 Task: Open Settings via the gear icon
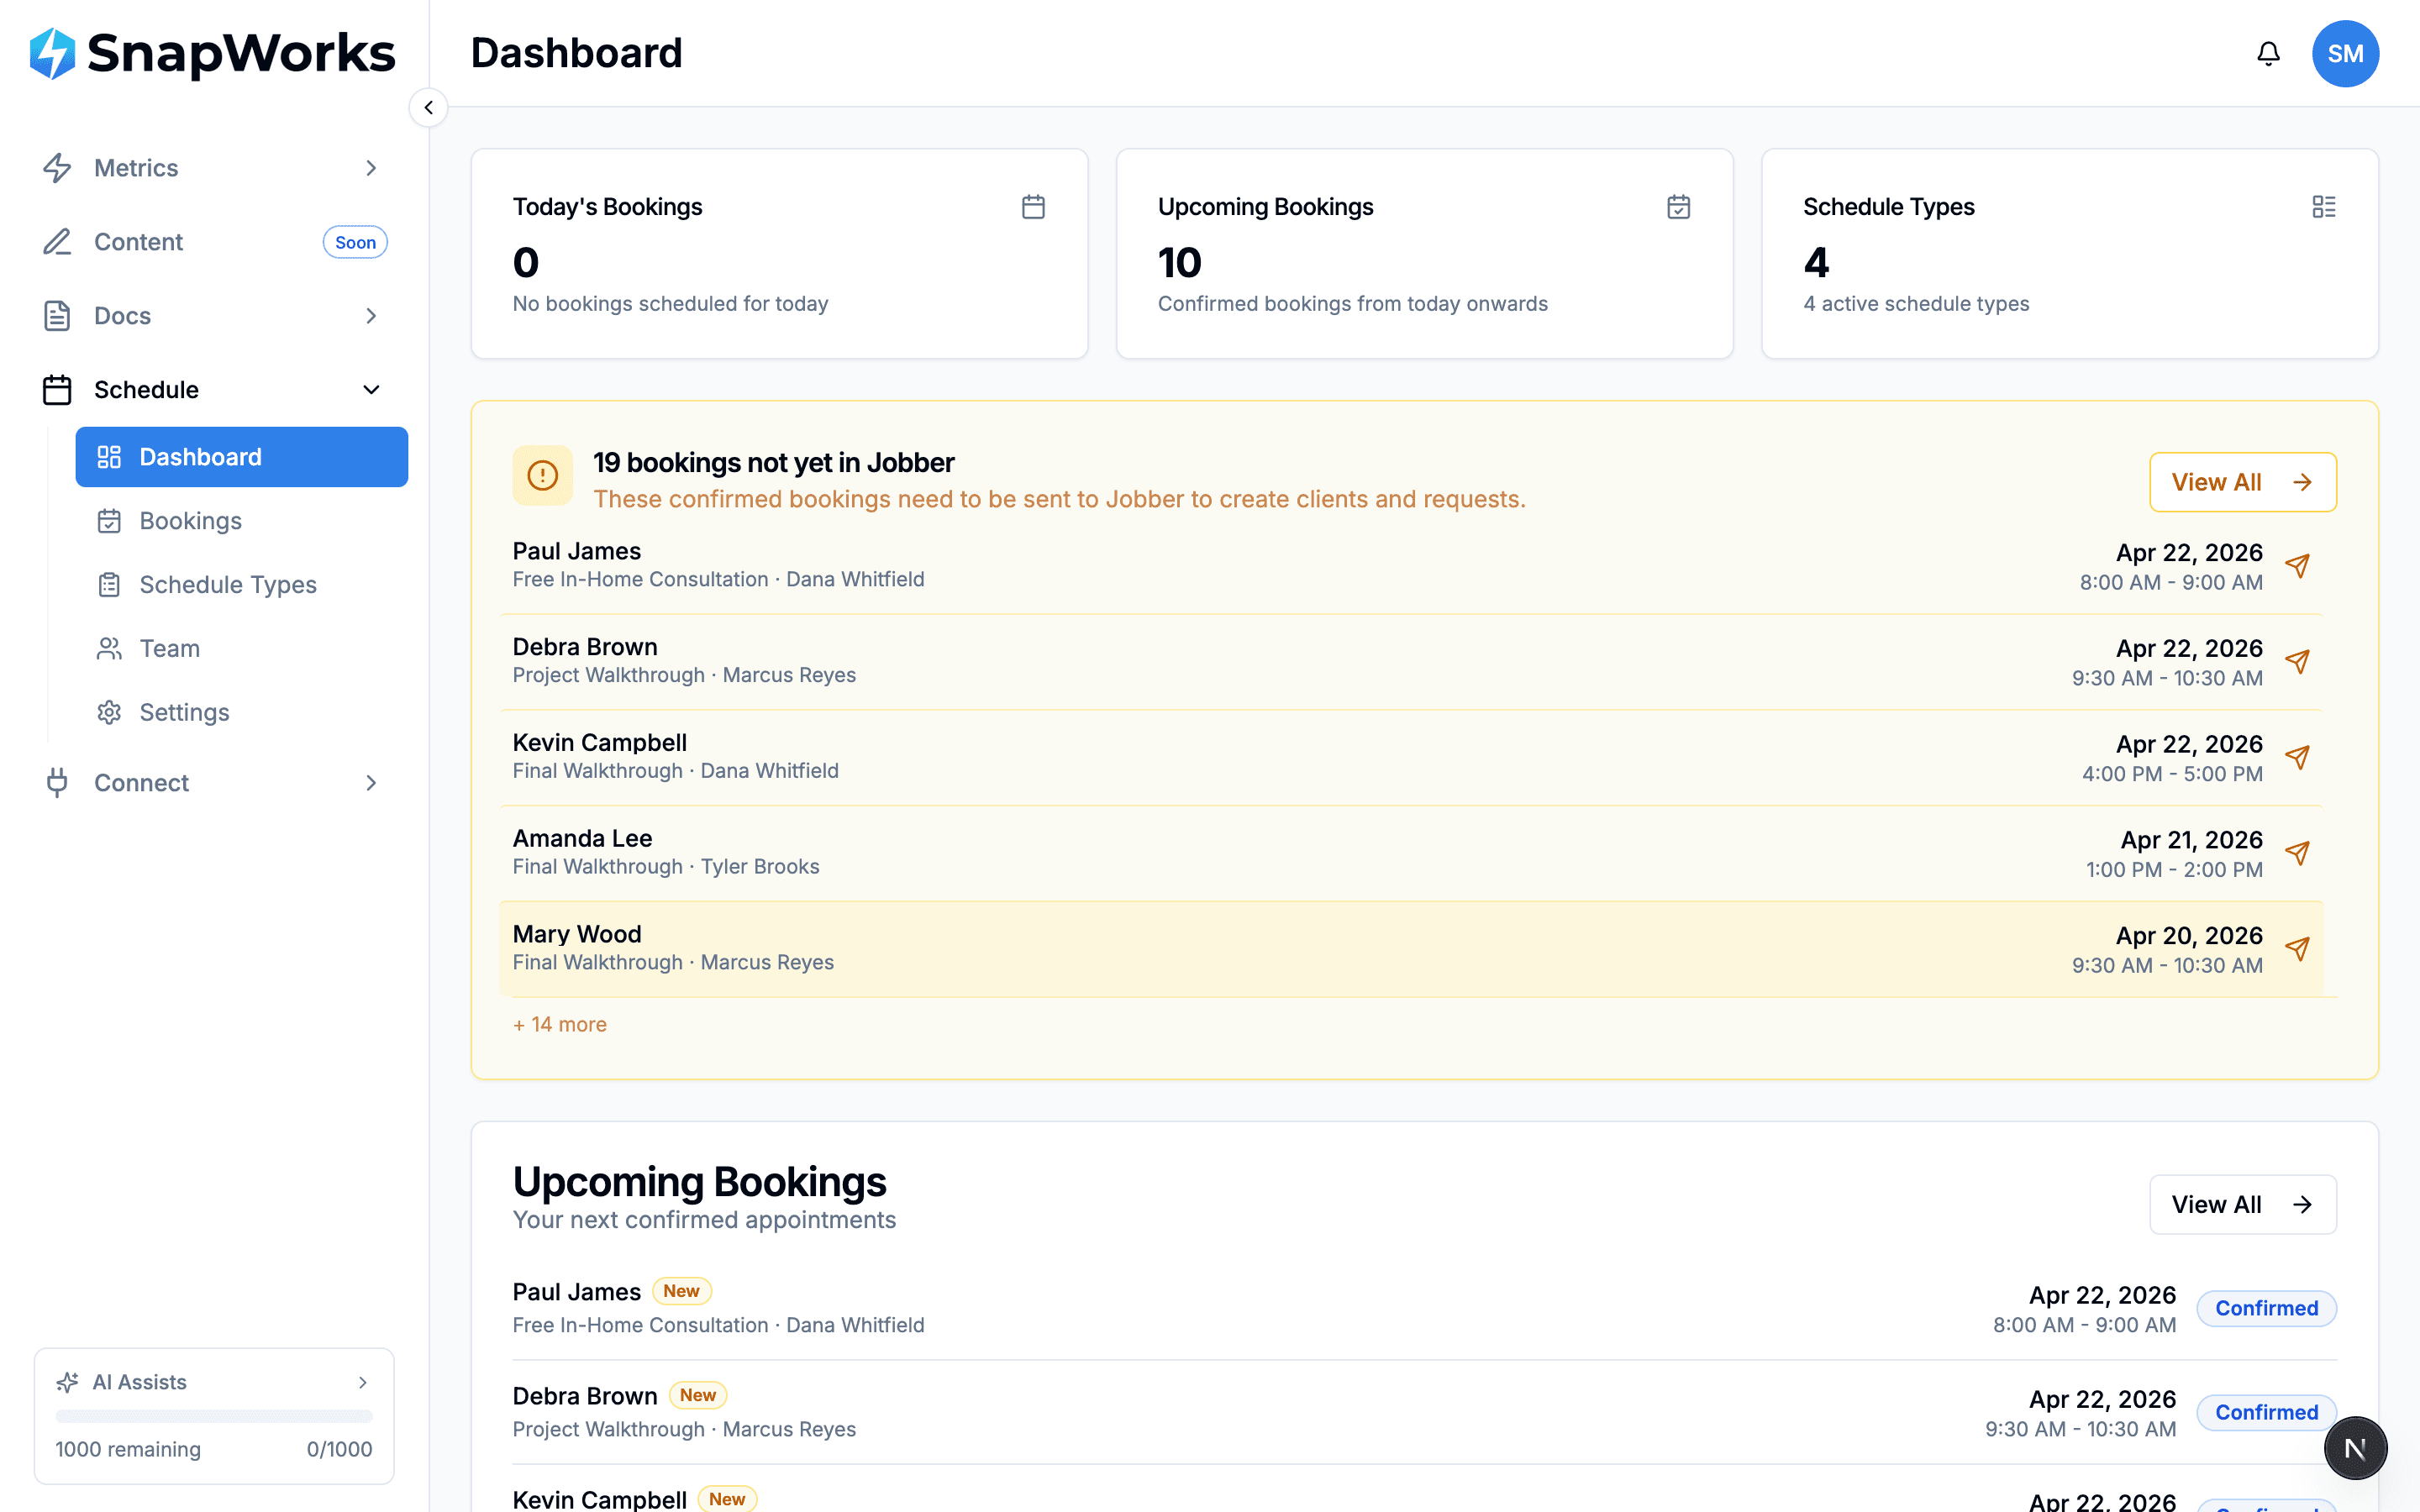pos(109,712)
